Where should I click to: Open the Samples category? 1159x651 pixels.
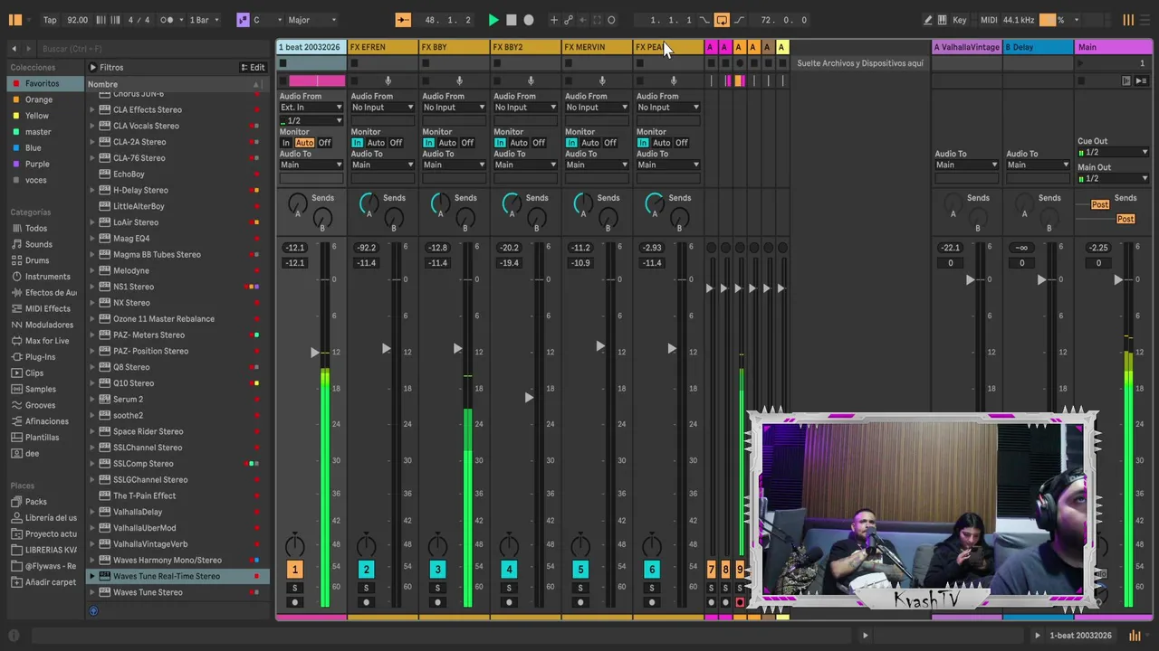pos(40,389)
